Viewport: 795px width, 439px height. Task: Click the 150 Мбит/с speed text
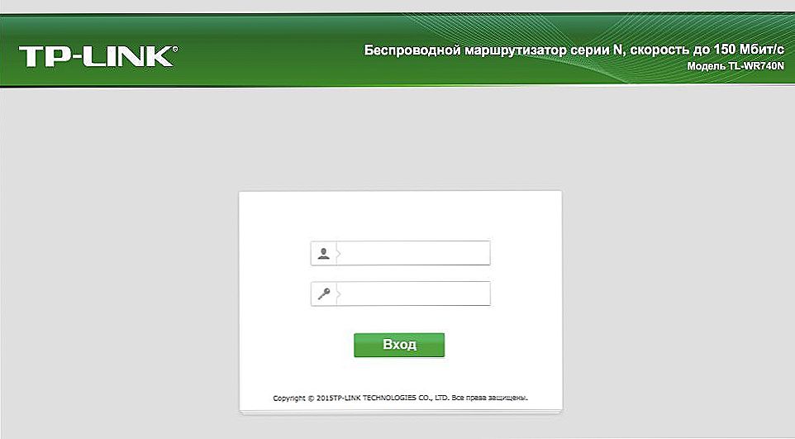(x=749, y=50)
